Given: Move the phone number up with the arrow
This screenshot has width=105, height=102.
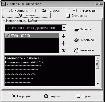Looking at the screenshot, I should pyautogui.click(x=63, y=36).
